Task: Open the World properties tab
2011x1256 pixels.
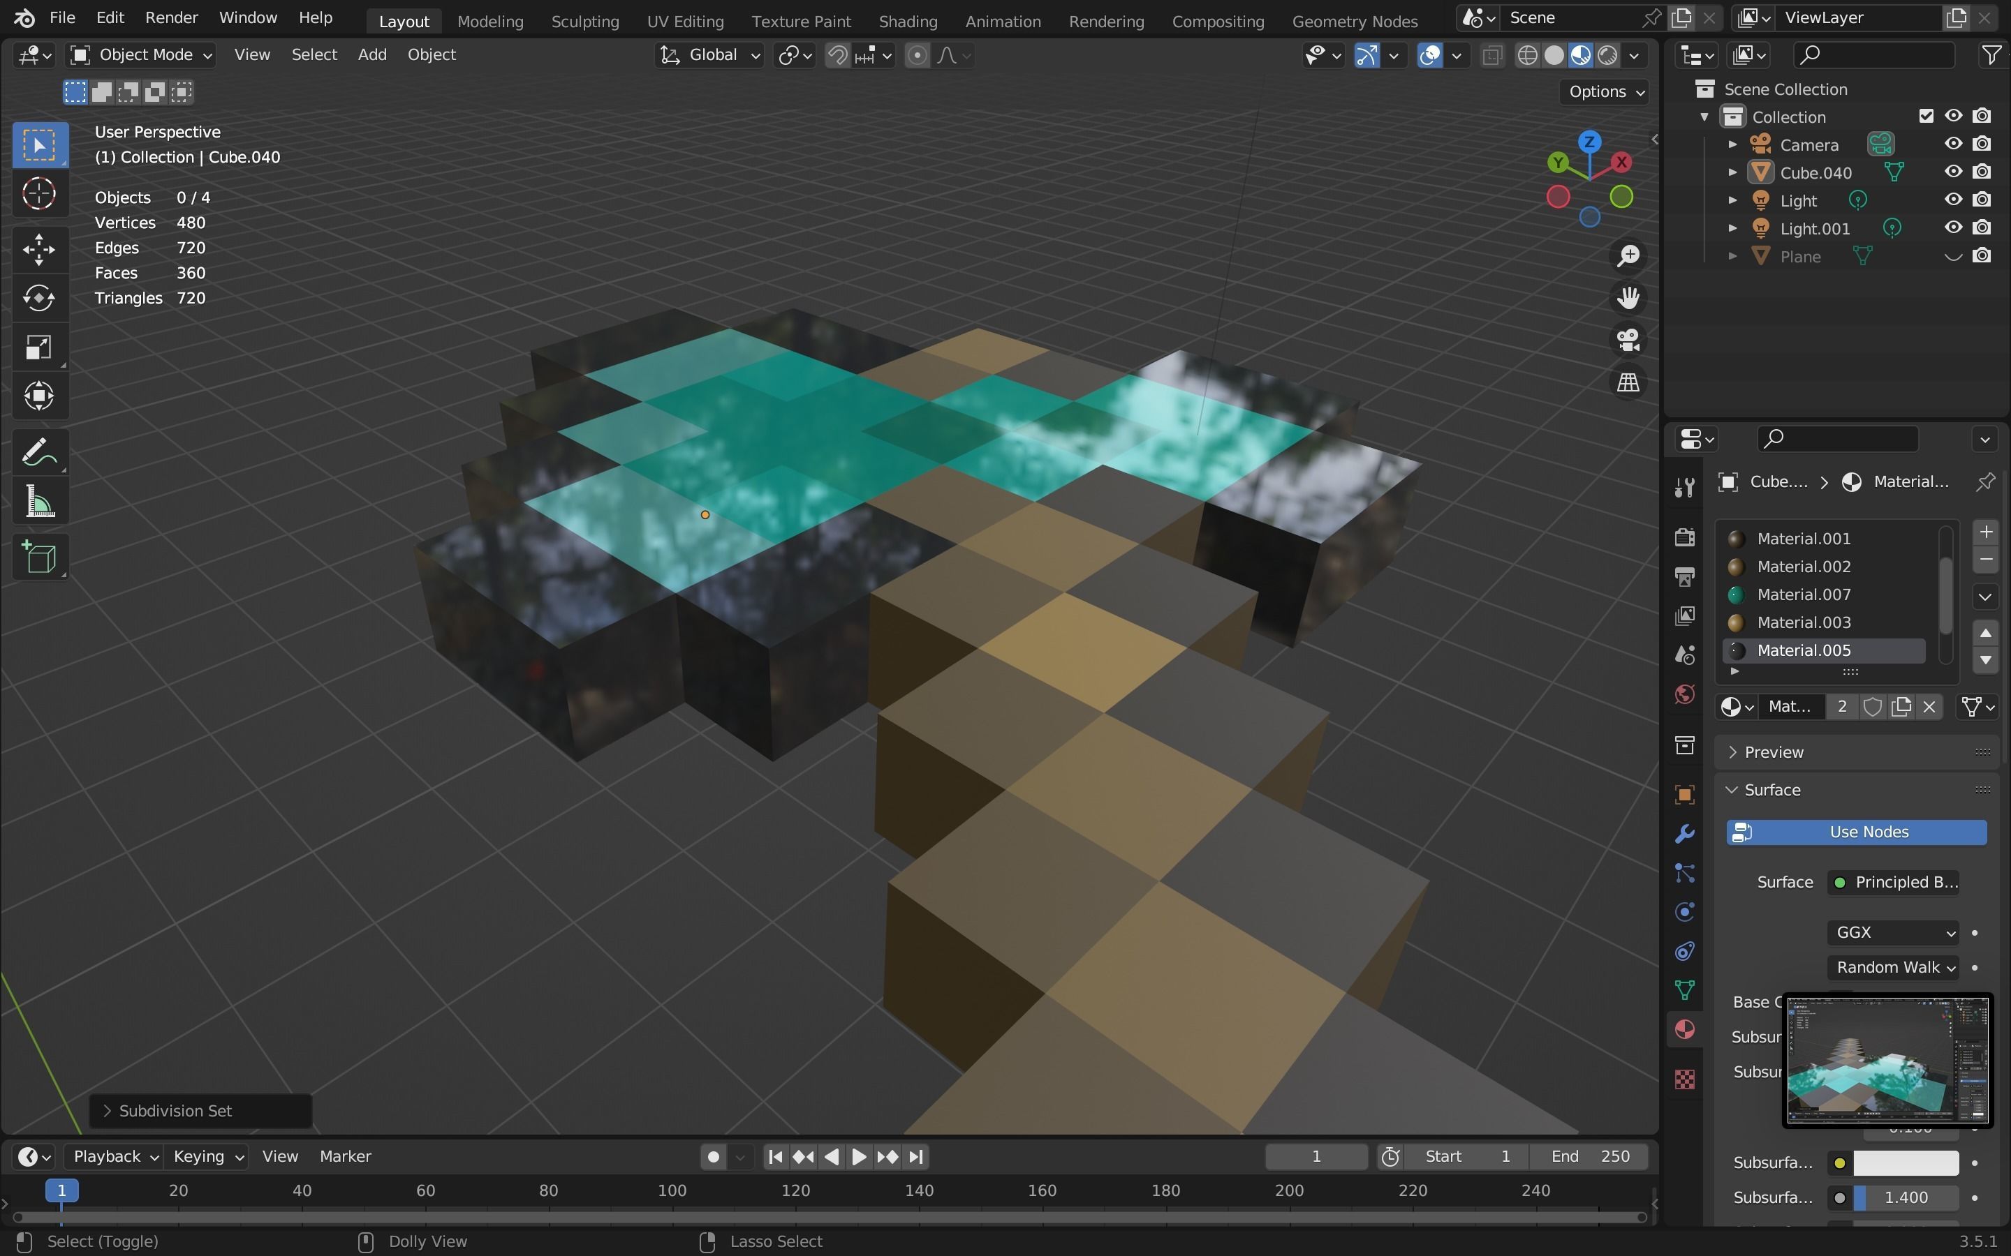Action: click(1684, 694)
